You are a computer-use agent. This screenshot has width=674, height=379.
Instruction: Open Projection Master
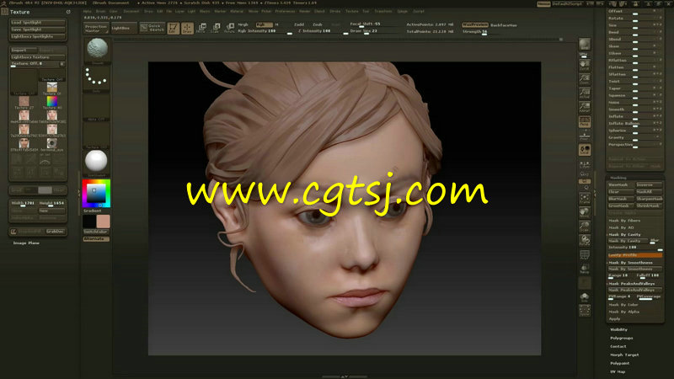(96, 29)
